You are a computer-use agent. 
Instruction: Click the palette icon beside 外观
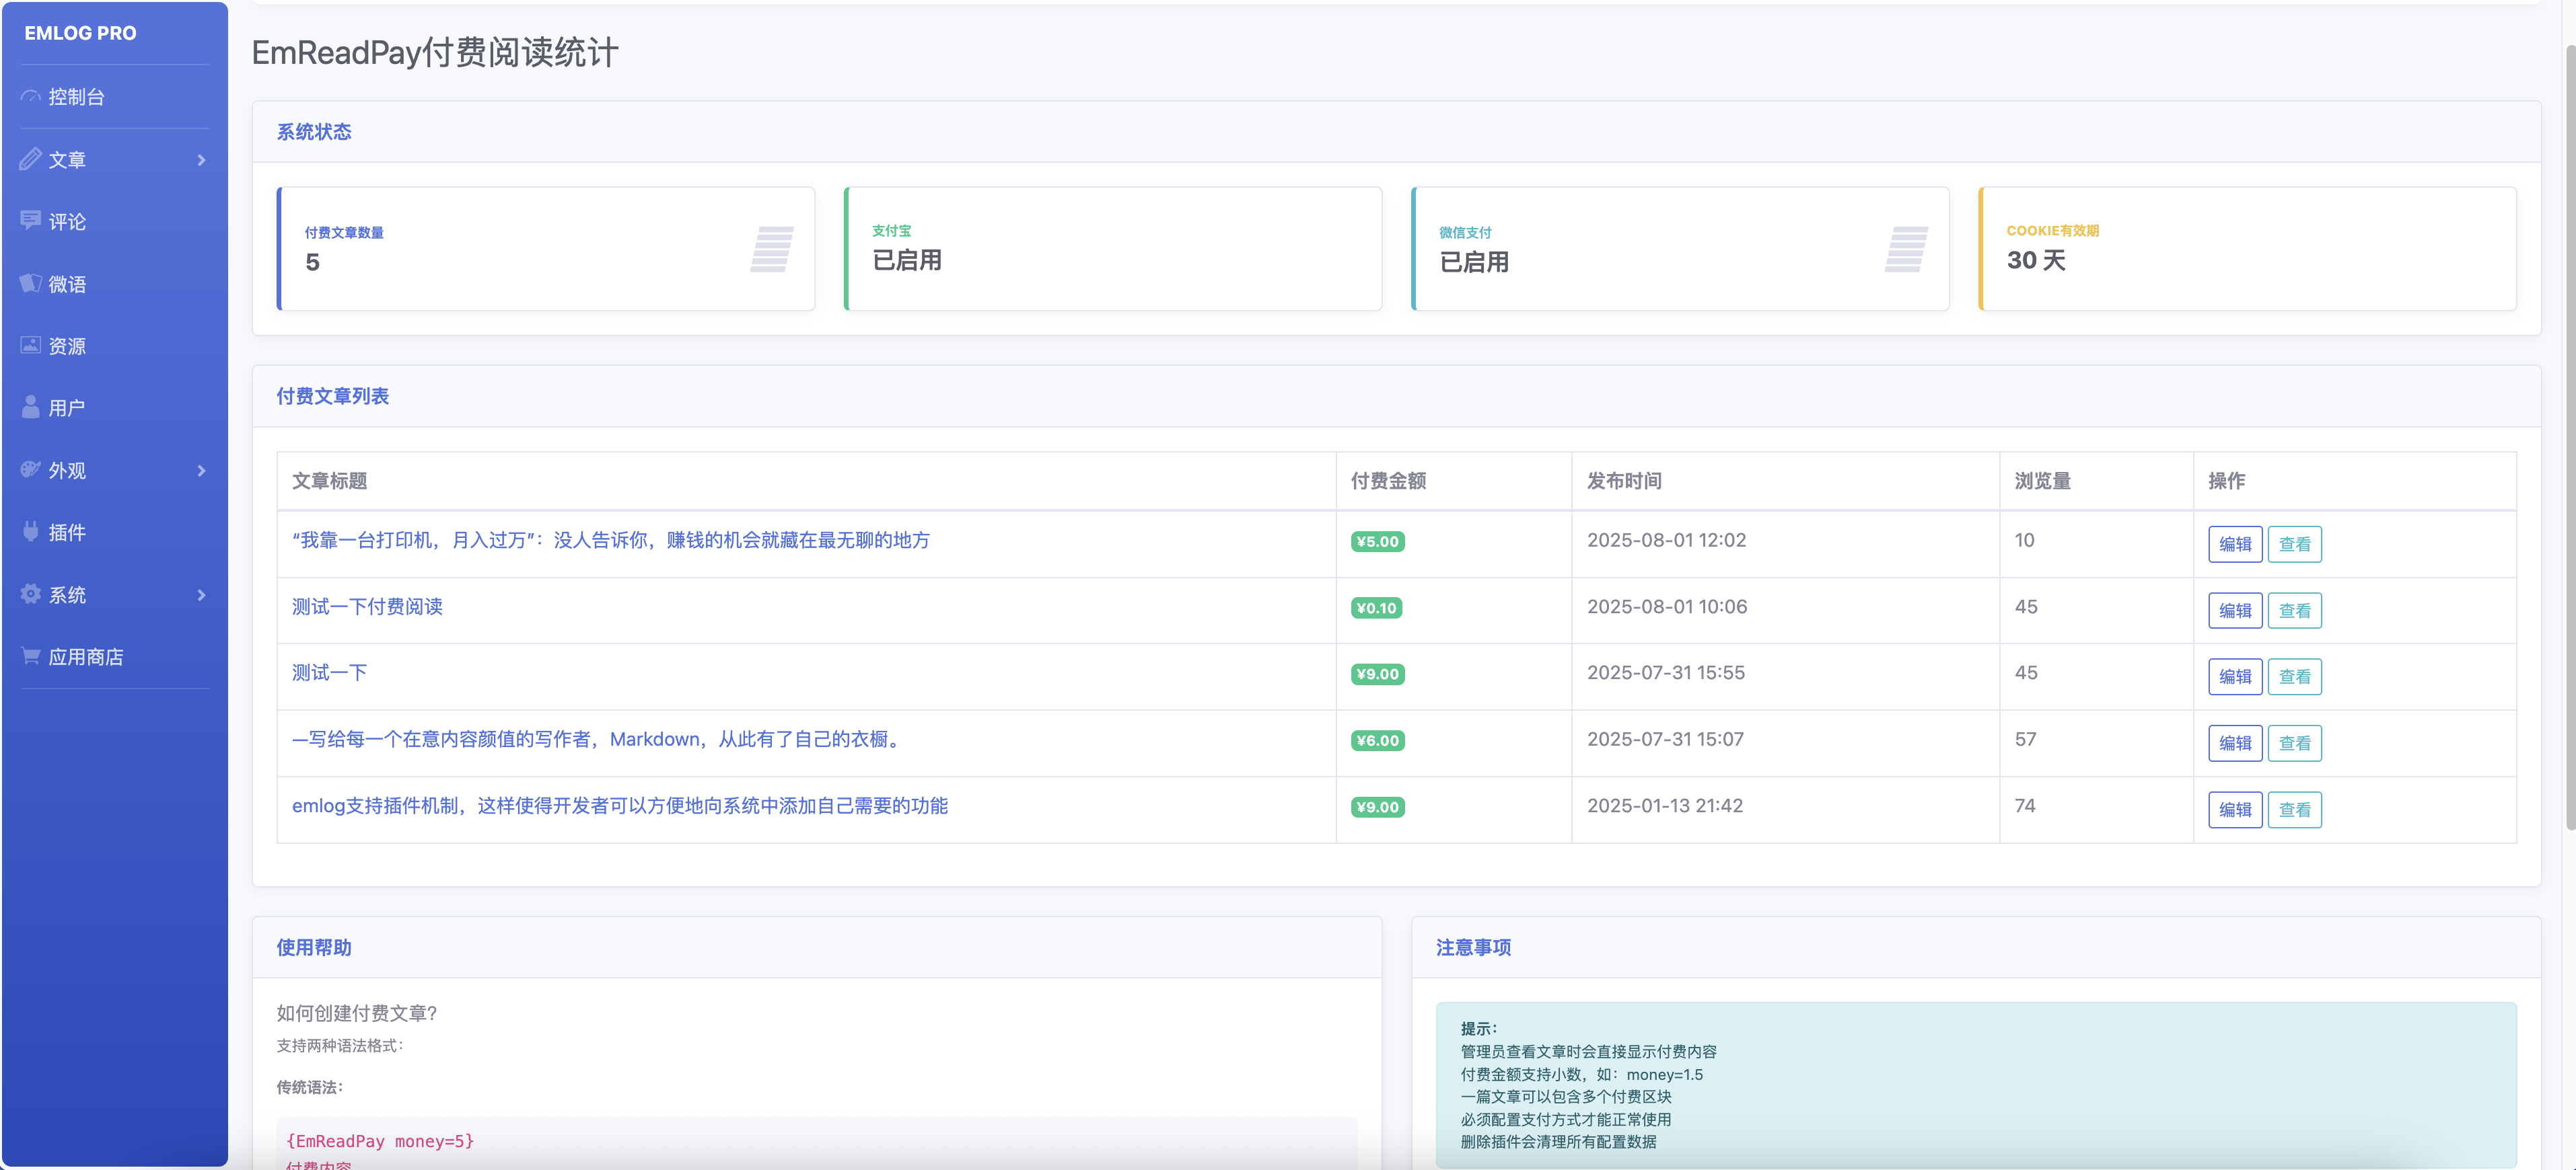31,469
